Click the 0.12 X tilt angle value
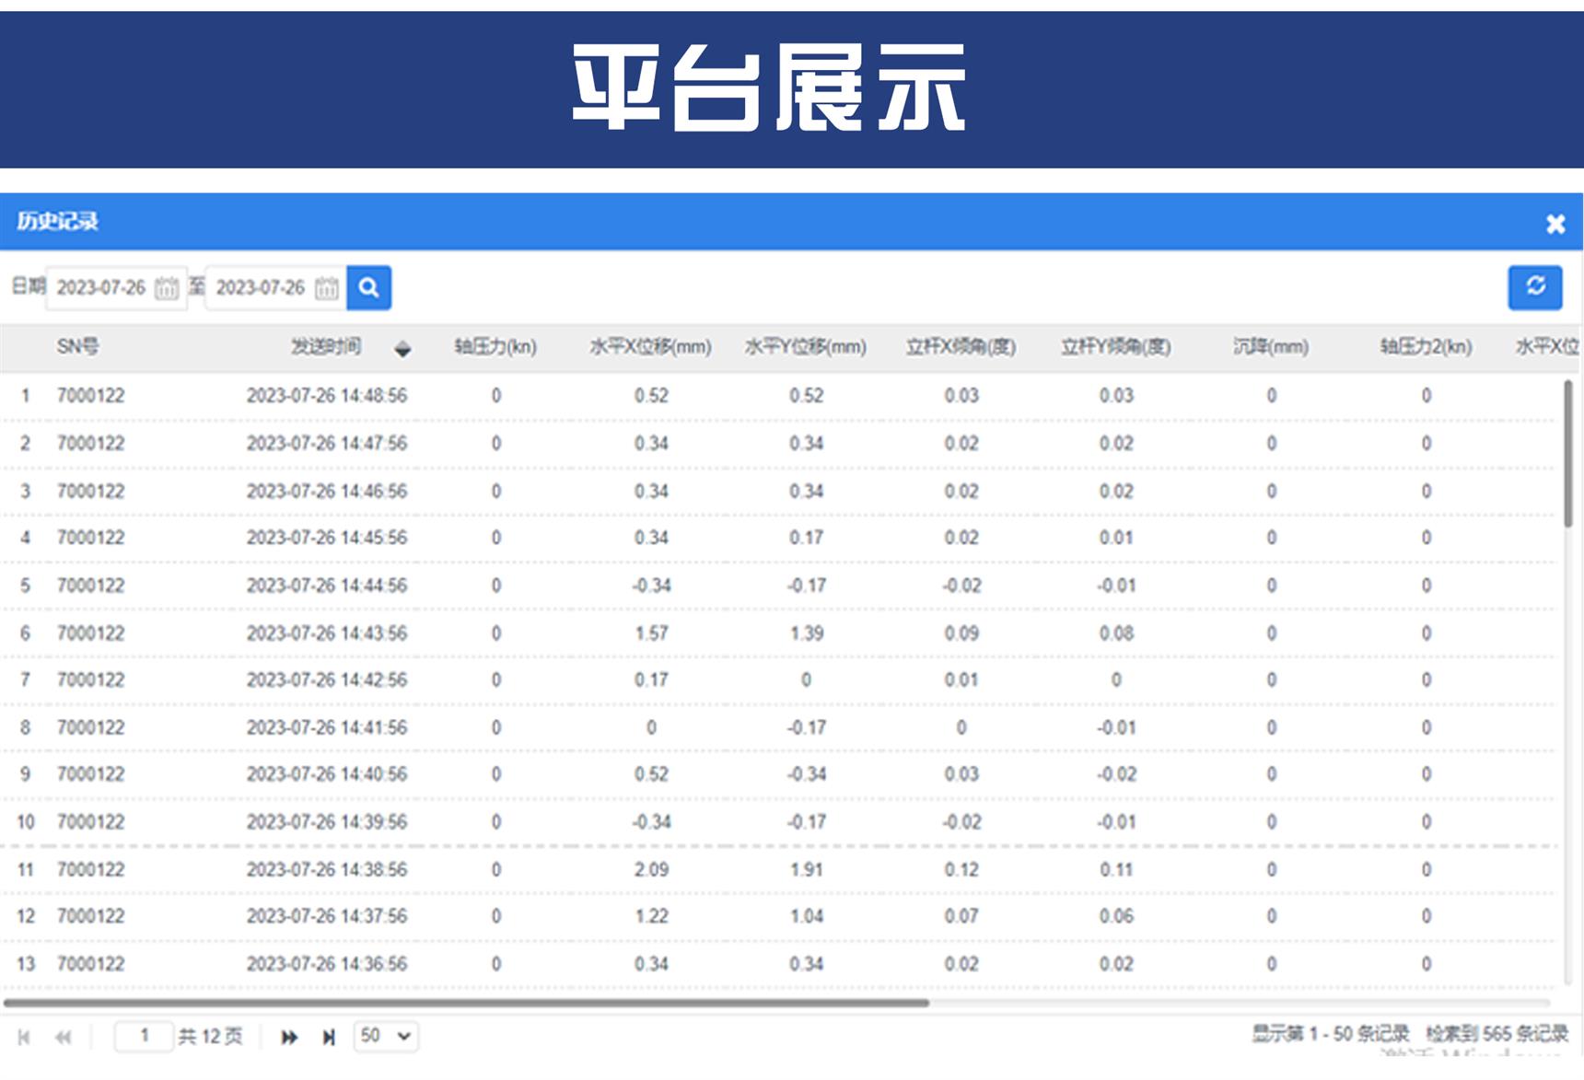Screen dimensions: 1584x1080 coord(961,870)
